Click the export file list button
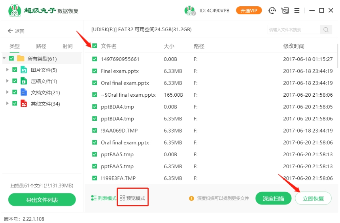Screen dimensions: 340x223 [x=42, y=200]
